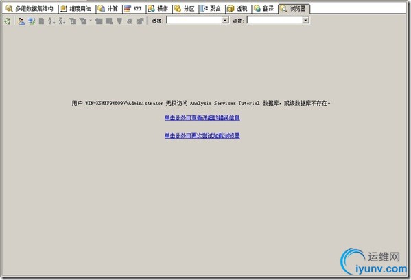This screenshot has width=411, height=280.
Task: Click the last grayed toolbar icon before 透视
Action: click(140, 21)
